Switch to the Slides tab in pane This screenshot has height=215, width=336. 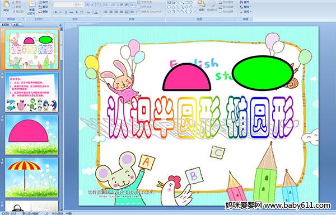click(x=6, y=25)
